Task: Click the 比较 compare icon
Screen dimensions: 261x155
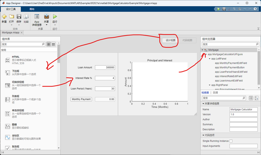Action: click(x=26, y=16)
